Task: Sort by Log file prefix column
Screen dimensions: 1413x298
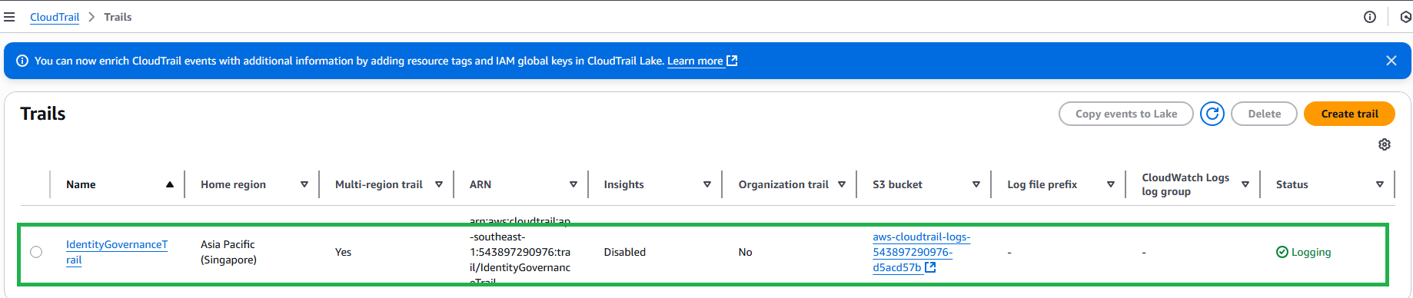Action: pos(1111,184)
